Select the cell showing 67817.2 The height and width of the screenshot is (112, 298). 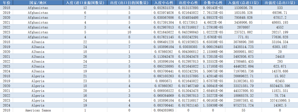pos(280,17)
